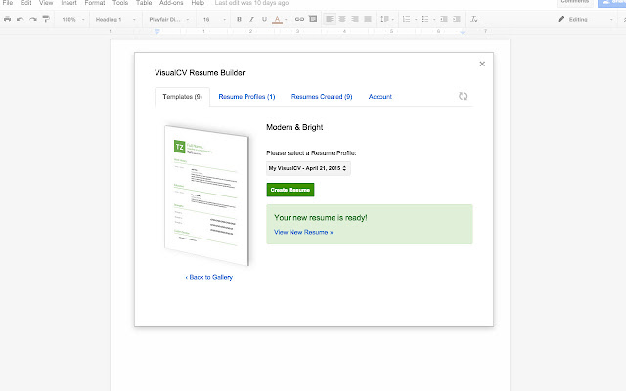This screenshot has width=626, height=391.
Task: Toggle underline formatting
Action: (264, 19)
